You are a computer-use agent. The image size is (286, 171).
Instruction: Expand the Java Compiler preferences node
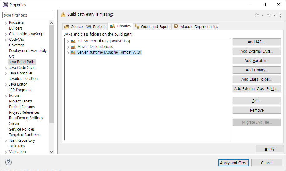pos(6,73)
